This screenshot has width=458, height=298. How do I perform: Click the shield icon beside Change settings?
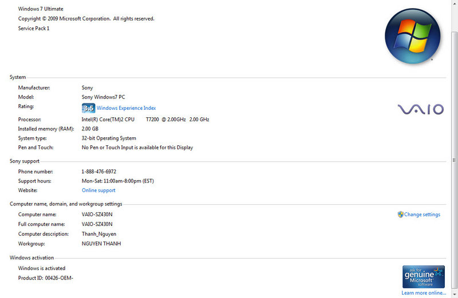400,214
